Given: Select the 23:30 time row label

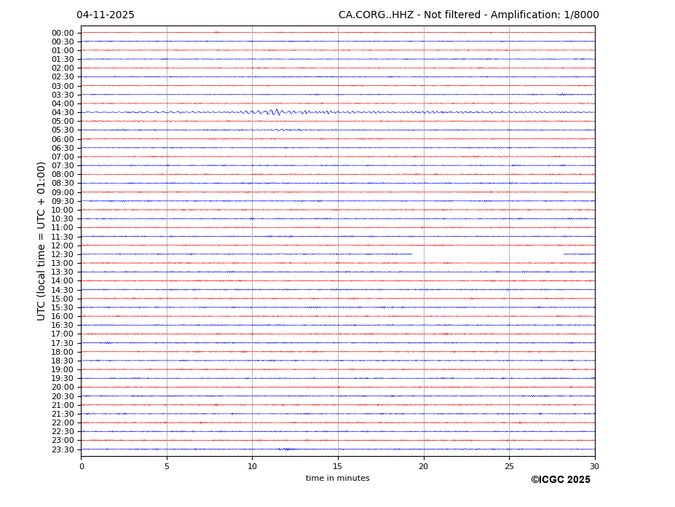Looking at the screenshot, I should pyautogui.click(x=62, y=449).
